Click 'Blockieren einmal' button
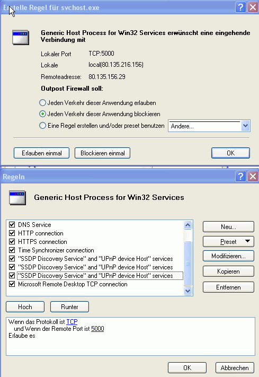 click(x=103, y=153)
